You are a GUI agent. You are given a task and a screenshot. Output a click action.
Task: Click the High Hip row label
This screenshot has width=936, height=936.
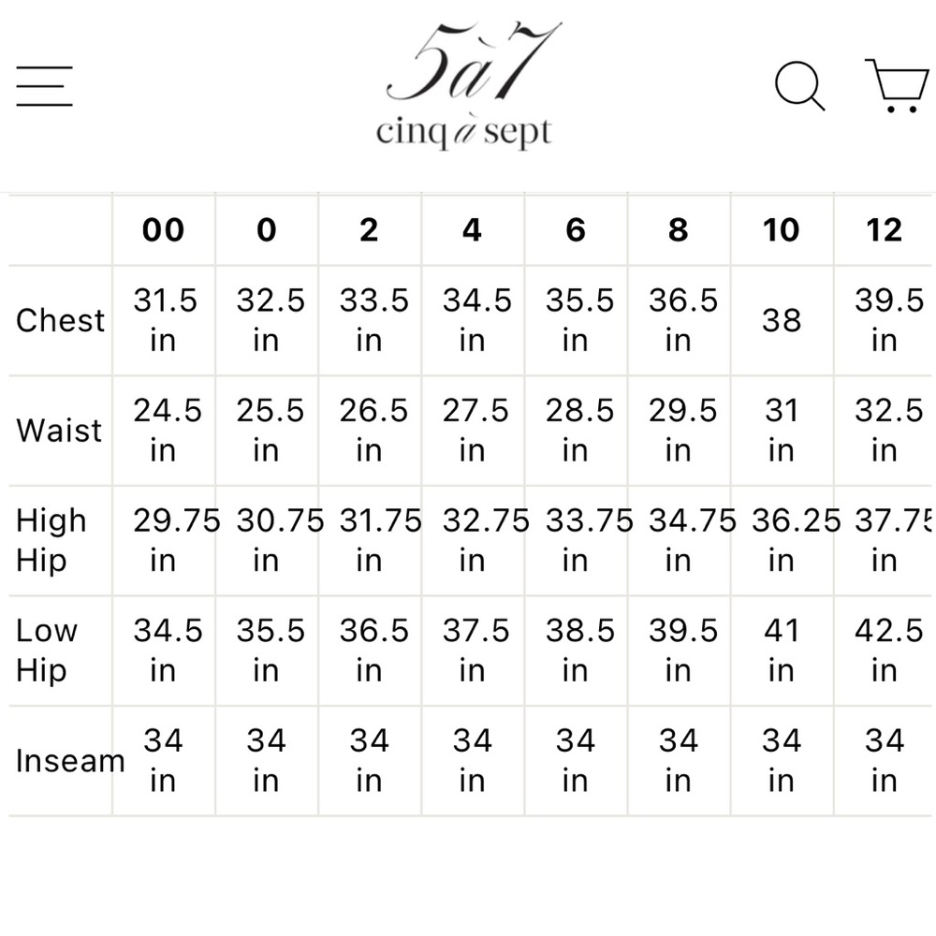51,540
